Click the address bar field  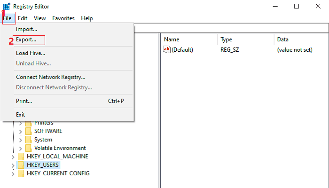pos(231,28)
